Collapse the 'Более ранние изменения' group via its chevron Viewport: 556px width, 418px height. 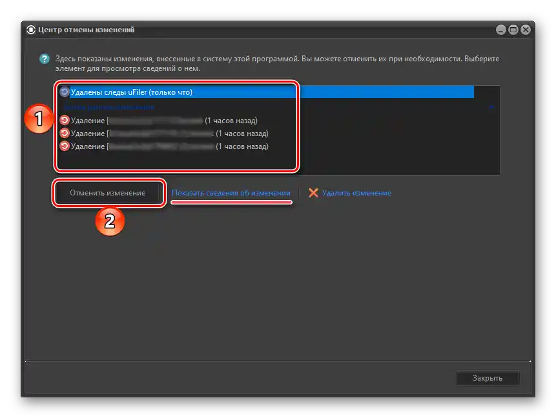491,107
